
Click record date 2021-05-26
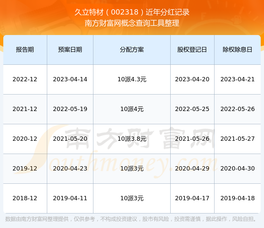coord(192,139)
